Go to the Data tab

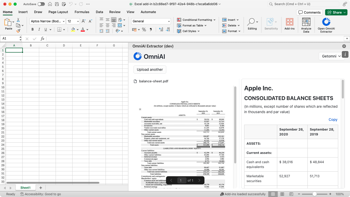coord(99,12)
